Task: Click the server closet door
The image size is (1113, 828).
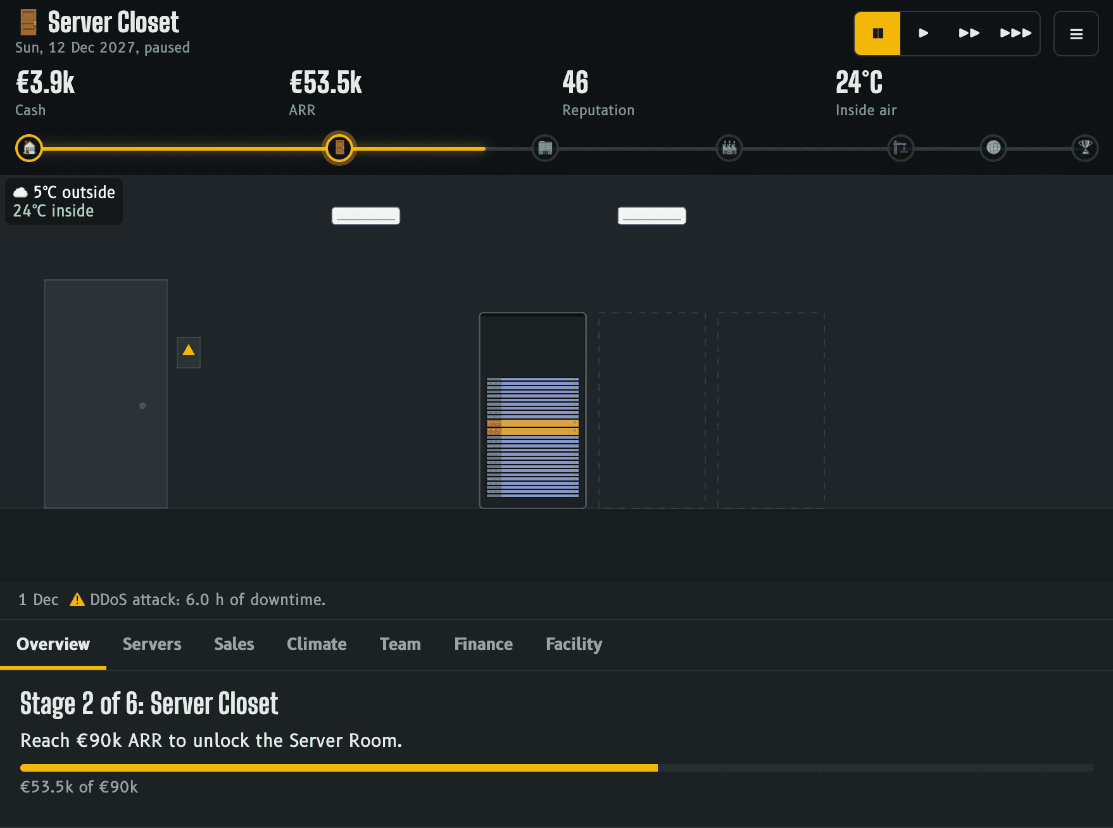Action: 106,394
